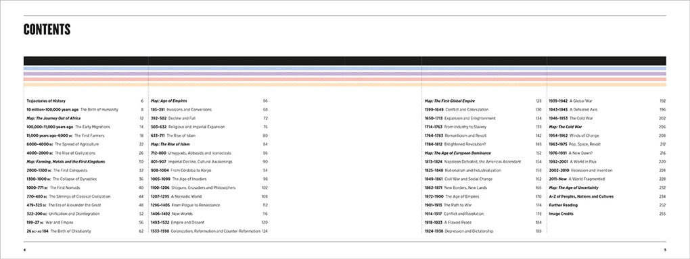The height and width of the screenshot is (259, 690).
Task: Click 'Conflict and Revolution' entry
Action: point(464,214)
